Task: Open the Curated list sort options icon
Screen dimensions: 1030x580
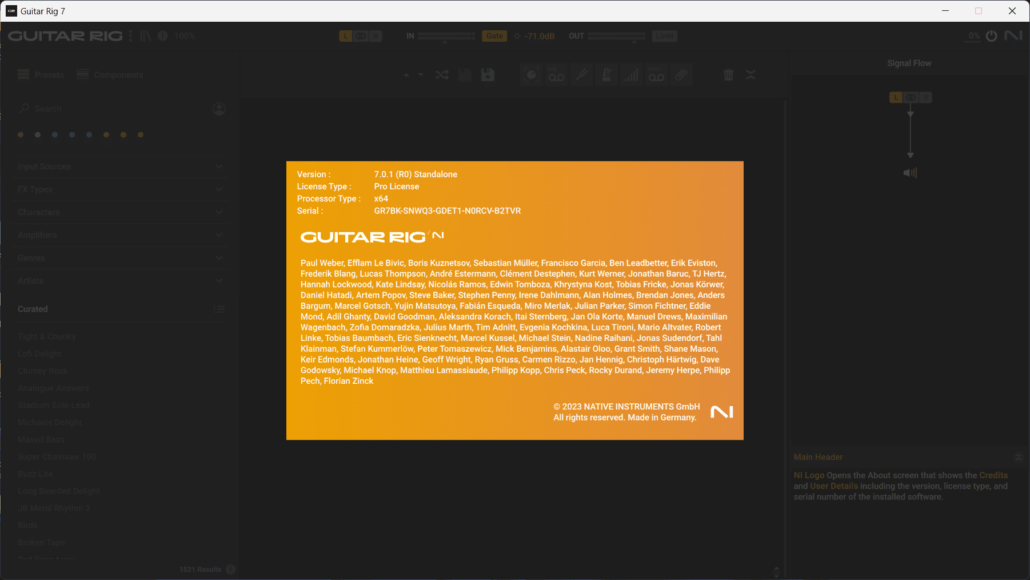Action: [x=219, y=309]
